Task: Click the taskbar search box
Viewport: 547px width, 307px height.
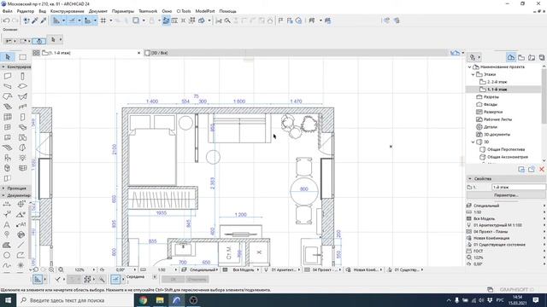Action: pyautogui.click(x=75, y=300)
